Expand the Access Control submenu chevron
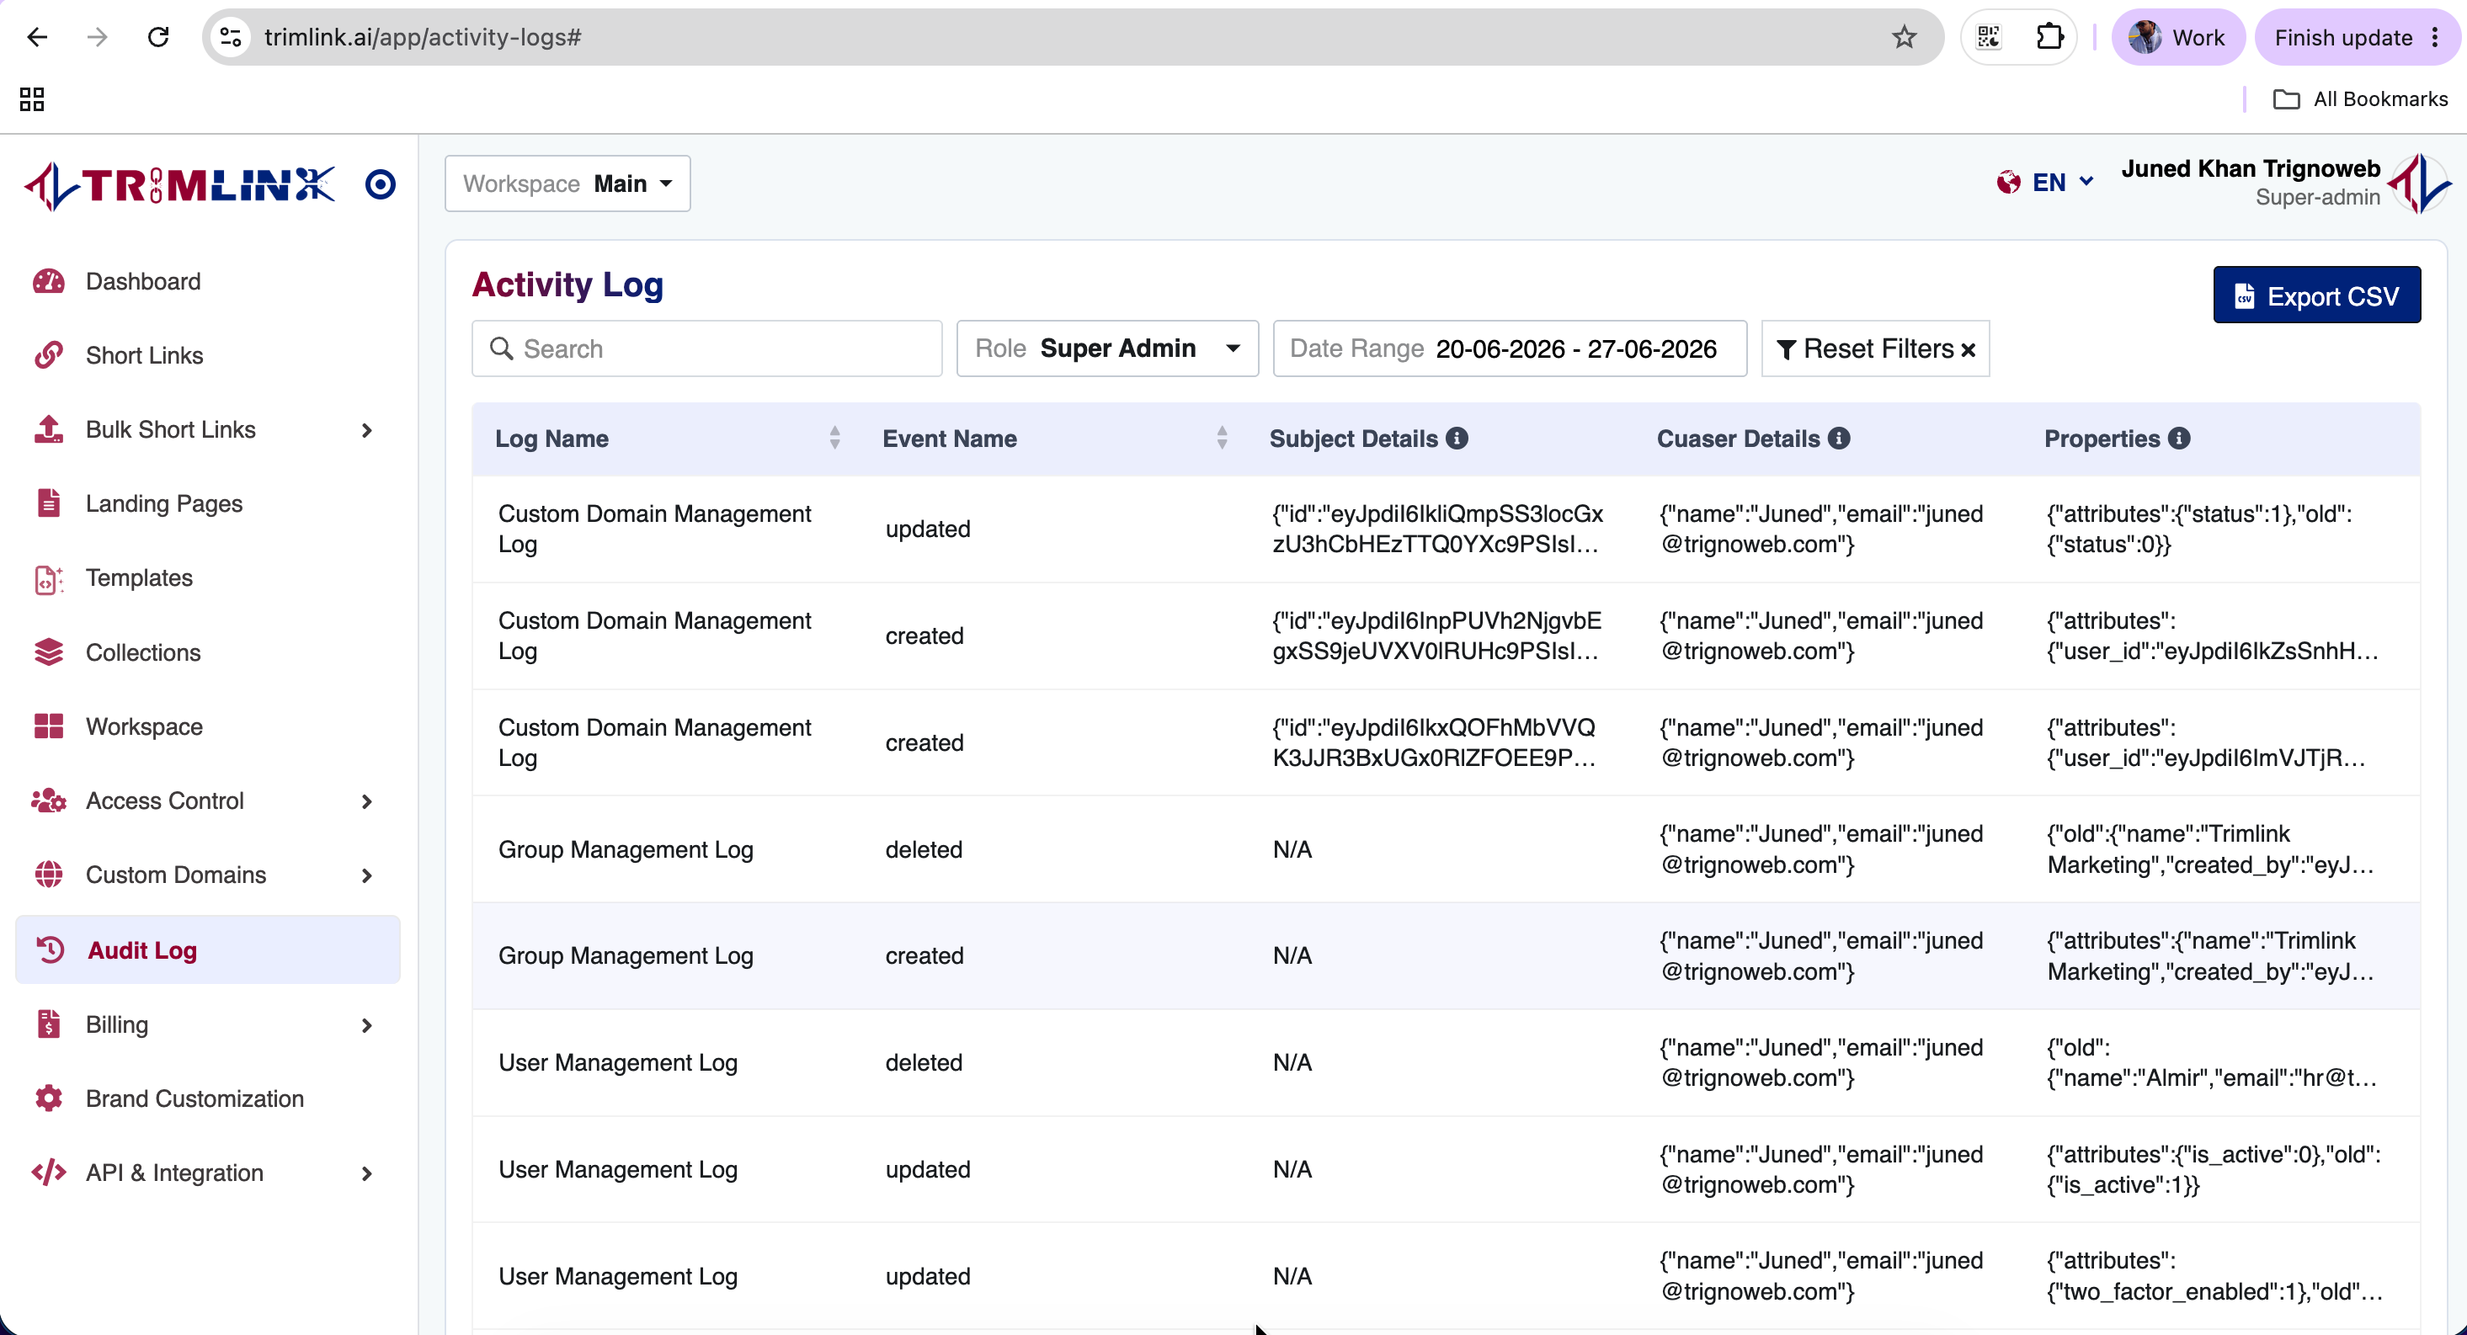Image resolution: width=2467 pixels, height=1335 pixels. tap(367, 800)
